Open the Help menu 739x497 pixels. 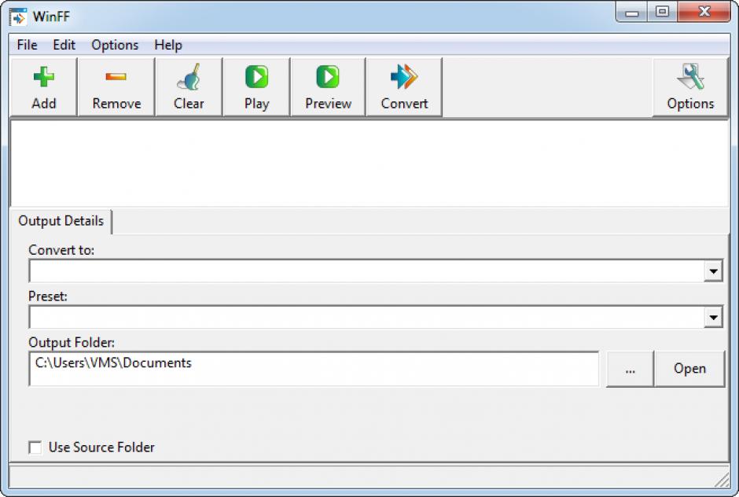pos(168,45)
